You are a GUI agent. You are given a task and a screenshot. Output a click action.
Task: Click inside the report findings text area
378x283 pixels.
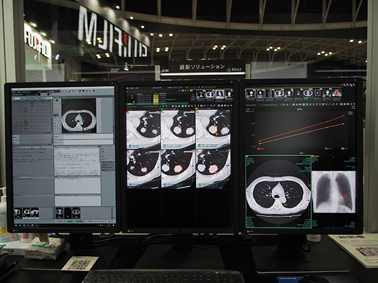[76, 160]
